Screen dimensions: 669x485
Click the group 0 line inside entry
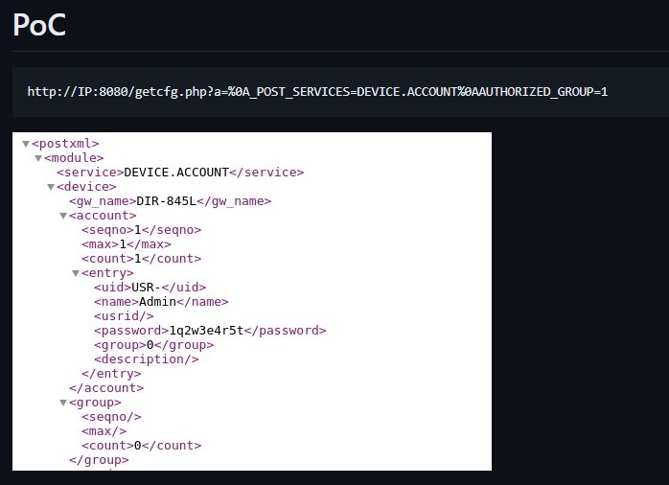tap(154, 345)
